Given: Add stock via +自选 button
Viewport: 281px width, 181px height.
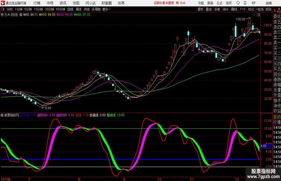Looking at the screenshot, I should (260, 9).
